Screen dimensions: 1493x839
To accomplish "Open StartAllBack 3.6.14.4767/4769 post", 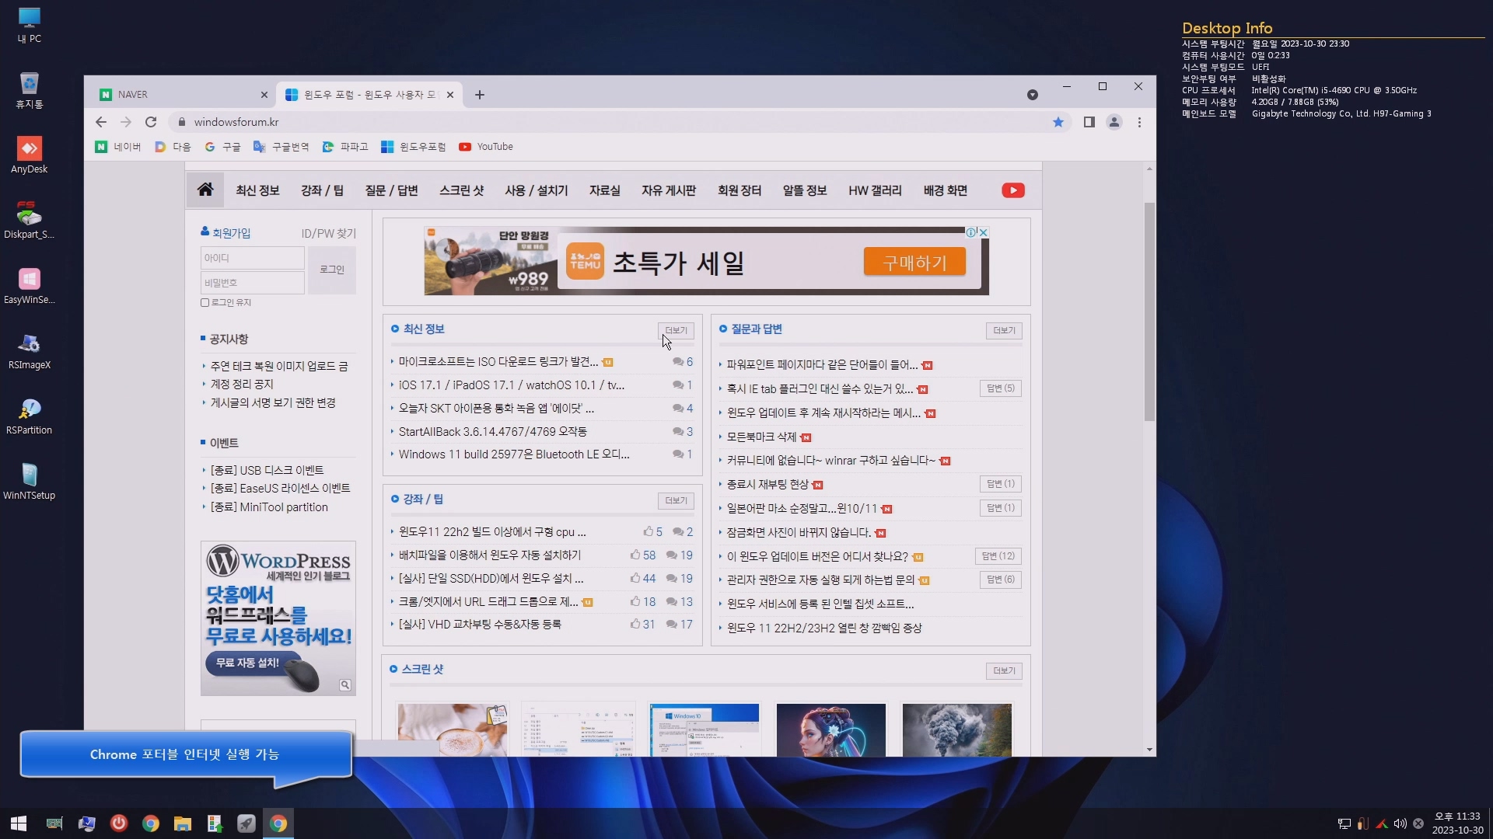I will pyautogui.click(x=492, y=431).
